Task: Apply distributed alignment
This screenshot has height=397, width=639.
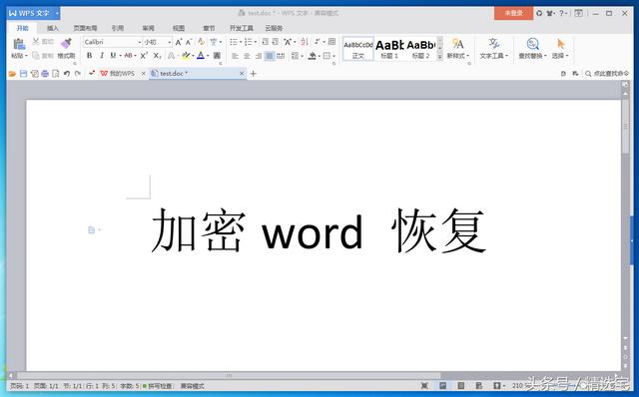Action: click(281, 56)
